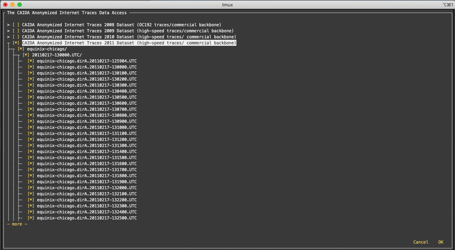Expand the 2008 Dataset tree arrow
455x250 pixels.
click(x=8, y=25)
